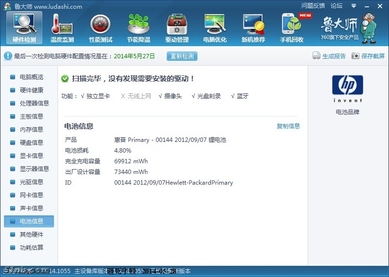The width and height of the screenshot is (389, 277).
Task: Select 电脑概览 in the sidebar
Action: point(31,77)
